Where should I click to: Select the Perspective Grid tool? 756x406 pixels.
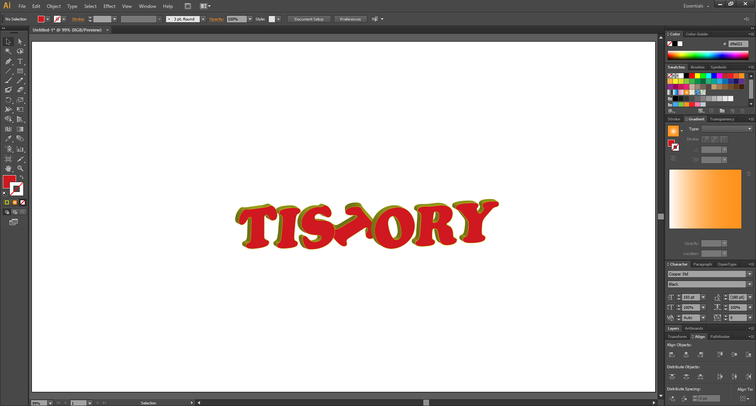point(20,119)
